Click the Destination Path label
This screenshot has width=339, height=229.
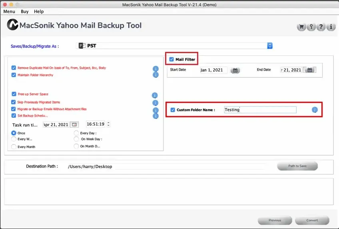pos(42,166)
